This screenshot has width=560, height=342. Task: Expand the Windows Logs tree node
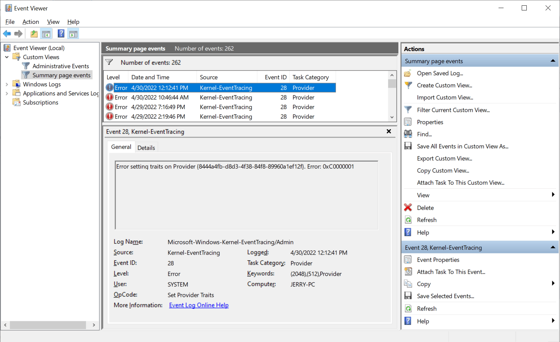pyautogui.click(x=7, y=84)
